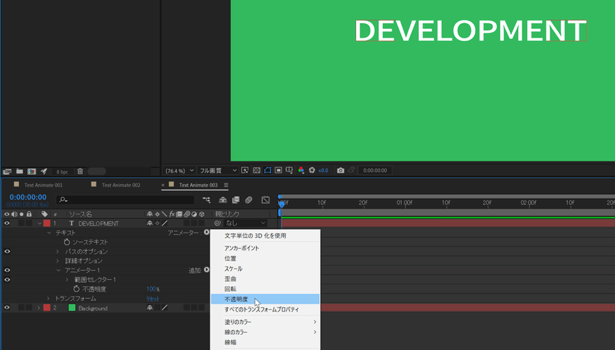Open the zoom level 76.4% dropdown
The width and height of the screenshot is (615, 350).
[179, 170]
